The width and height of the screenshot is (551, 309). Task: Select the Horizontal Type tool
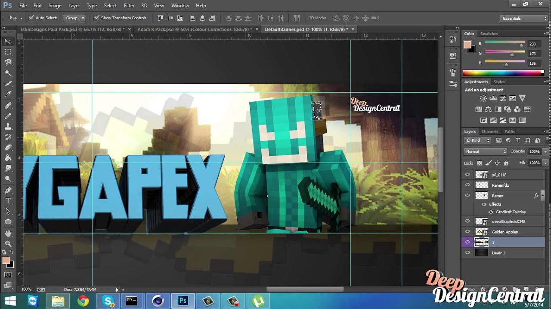(x=8, y=201)
